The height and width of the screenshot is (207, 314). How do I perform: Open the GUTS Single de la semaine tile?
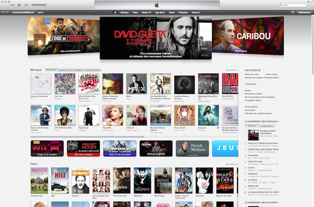click(x=47, y=148)
